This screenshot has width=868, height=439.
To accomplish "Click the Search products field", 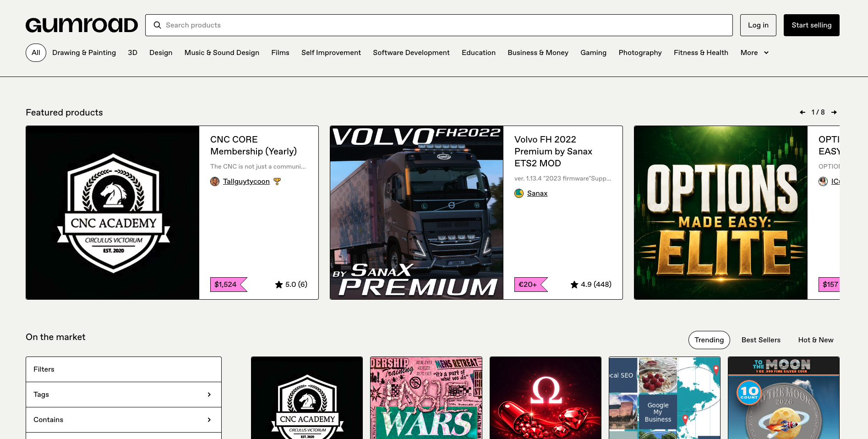I will [439, 25].
